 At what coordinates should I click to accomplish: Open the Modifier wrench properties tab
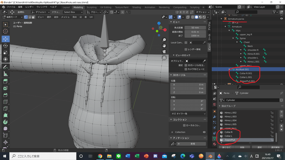pyautogui.click(x=214, y=116)
